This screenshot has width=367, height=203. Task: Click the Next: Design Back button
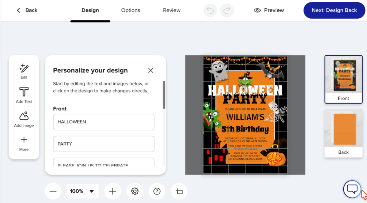(334, 10)
